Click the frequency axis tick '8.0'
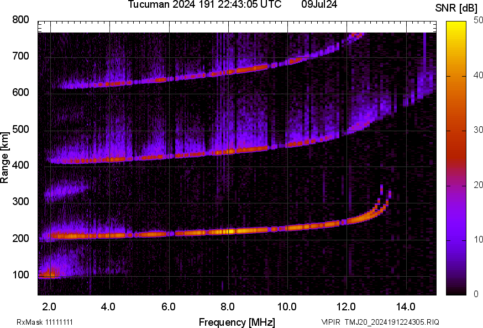 228,307
